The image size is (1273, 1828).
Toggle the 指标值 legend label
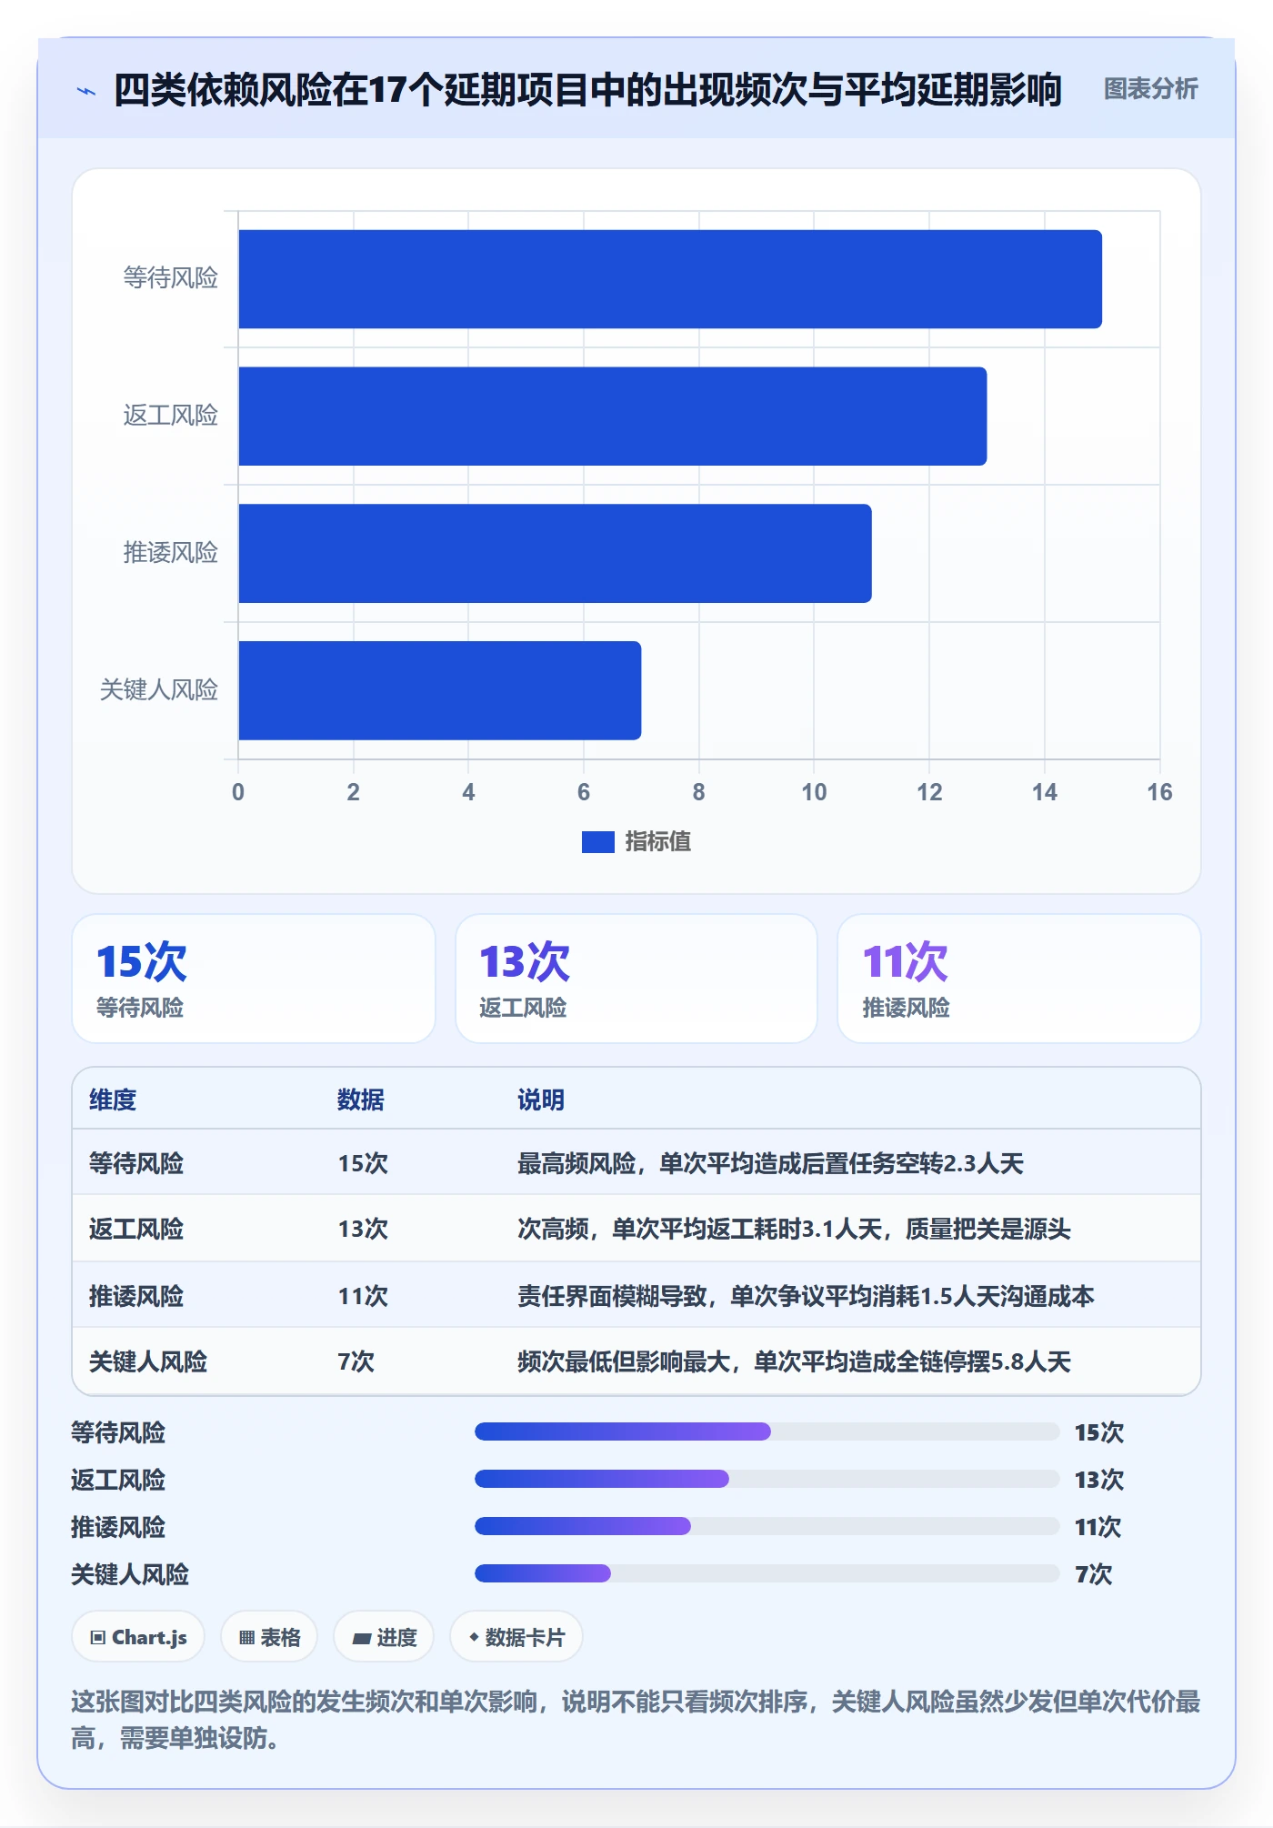coord(657,842)
